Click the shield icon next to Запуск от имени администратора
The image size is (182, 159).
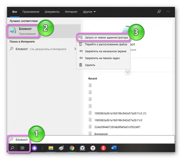81,38
